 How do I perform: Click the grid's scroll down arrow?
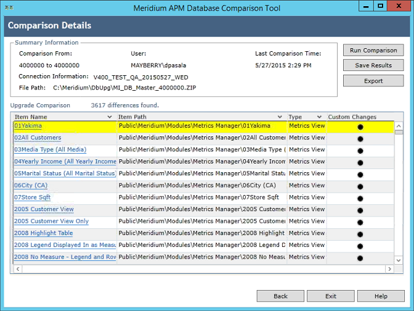coord(399,260)
